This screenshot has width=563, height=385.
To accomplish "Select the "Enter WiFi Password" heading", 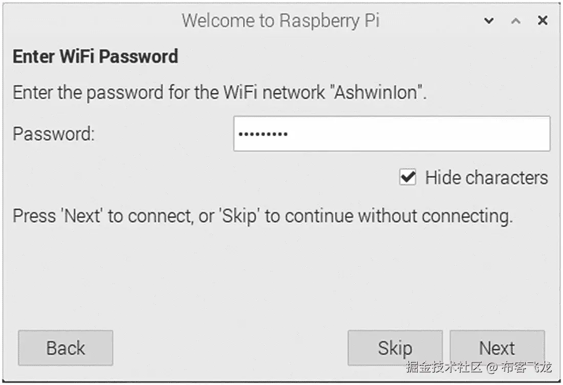I will click(95, 56).
